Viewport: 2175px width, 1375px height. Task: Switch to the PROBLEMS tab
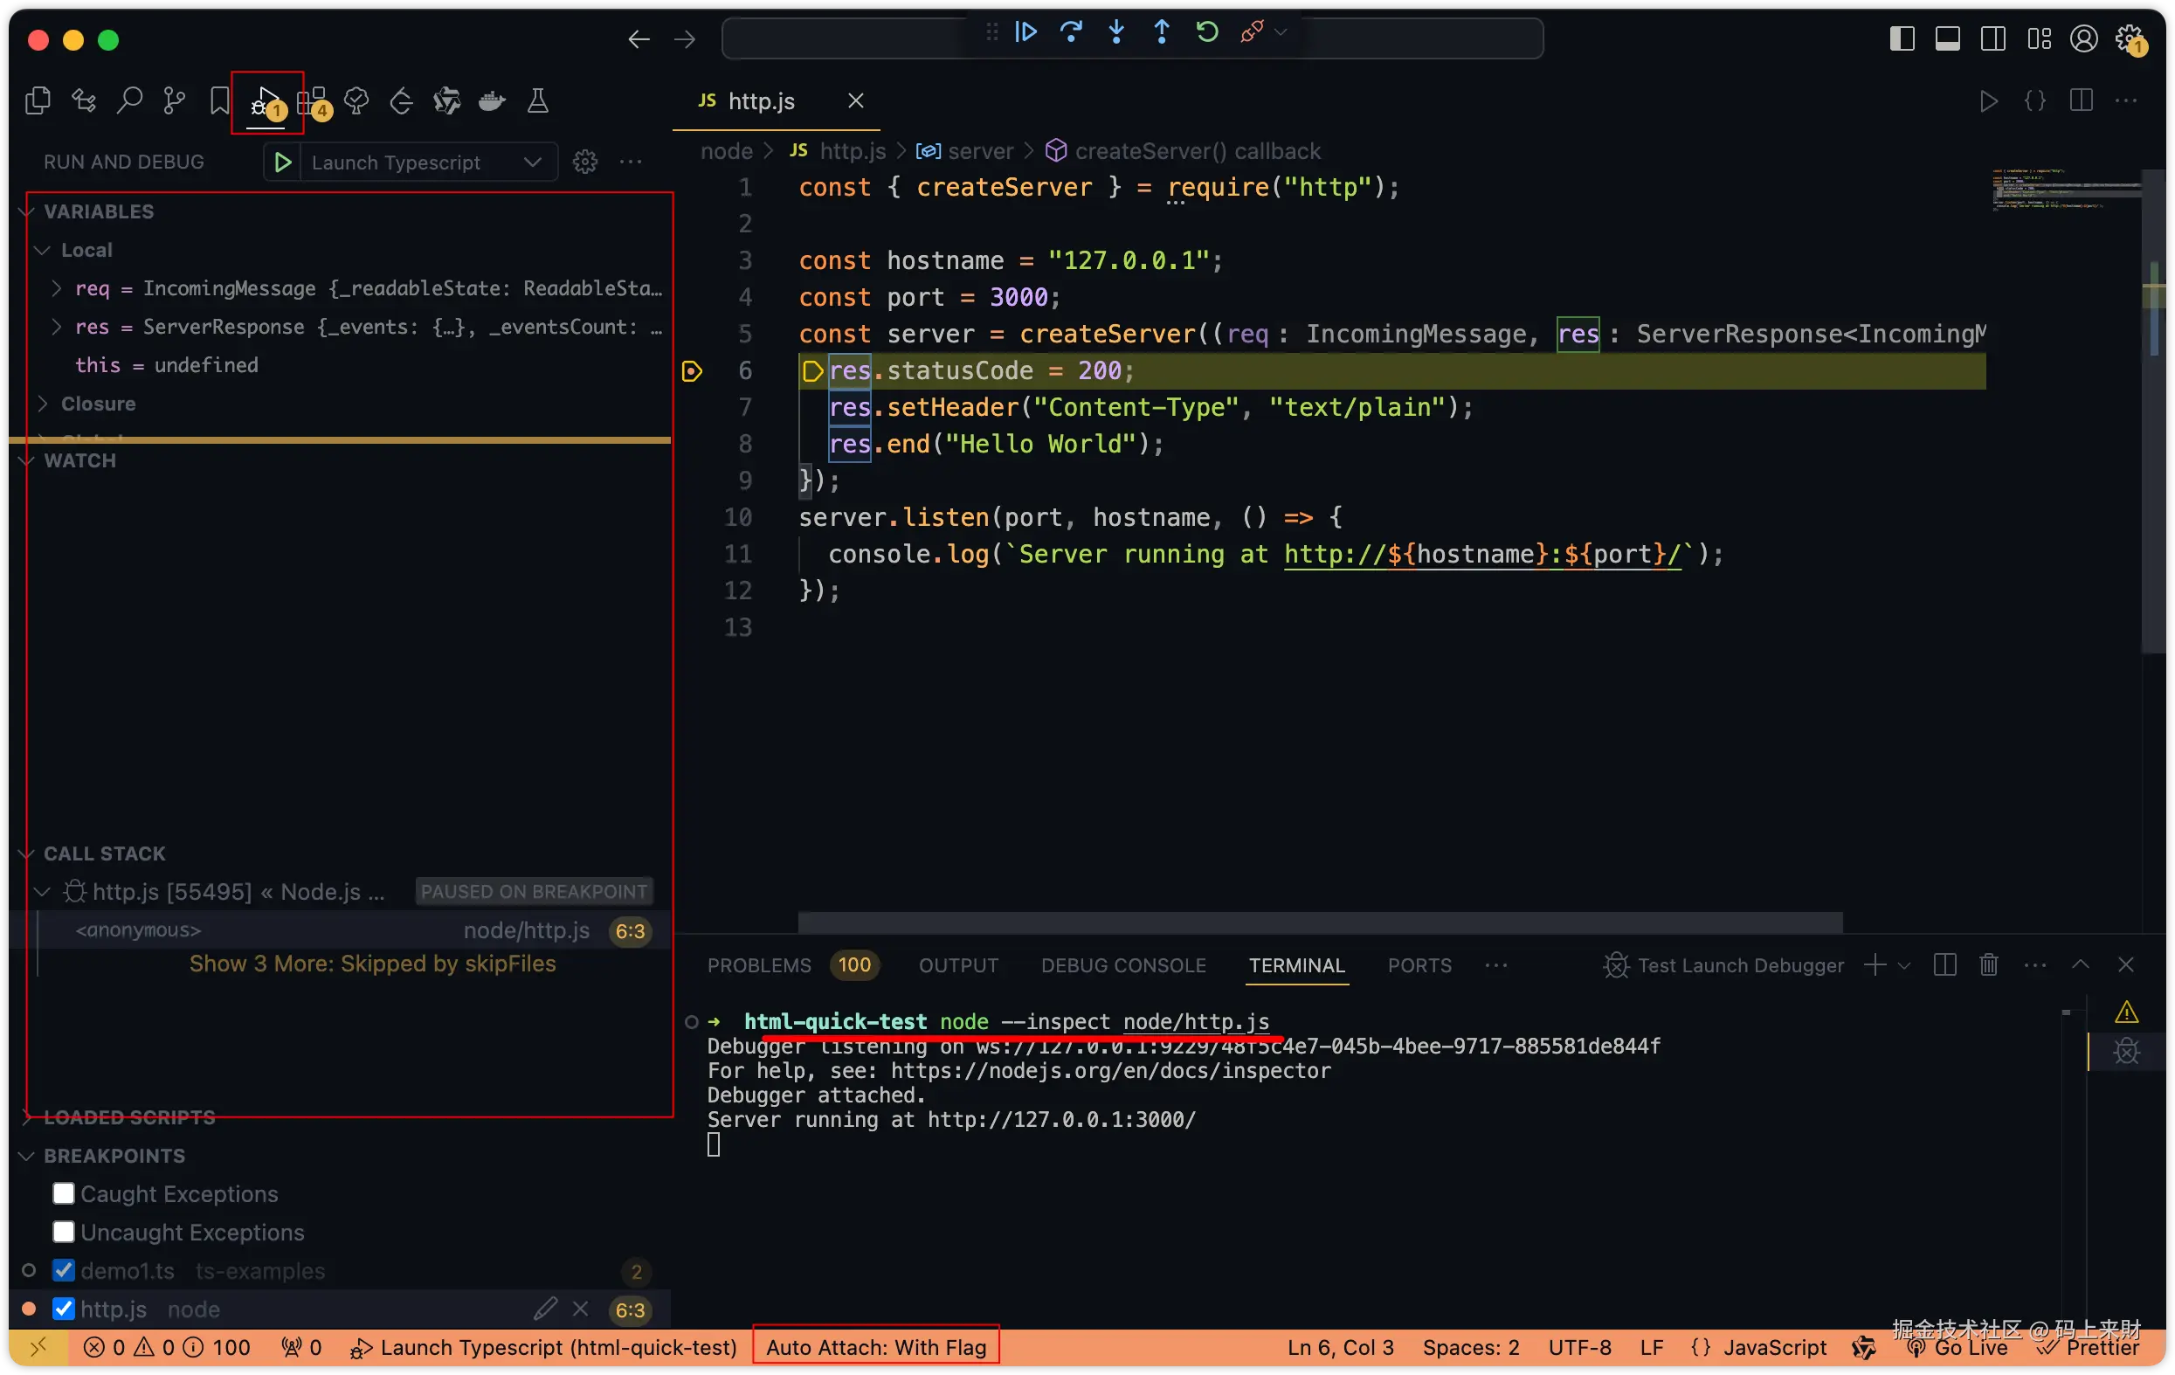(x=759, y=964)
